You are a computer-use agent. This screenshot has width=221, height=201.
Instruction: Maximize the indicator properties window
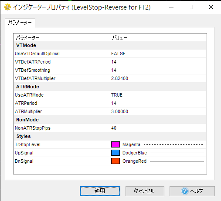click(191, 7)
